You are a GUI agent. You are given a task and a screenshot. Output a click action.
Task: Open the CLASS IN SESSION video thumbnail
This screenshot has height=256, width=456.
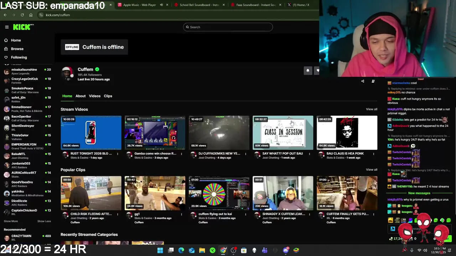click(283, 133)
